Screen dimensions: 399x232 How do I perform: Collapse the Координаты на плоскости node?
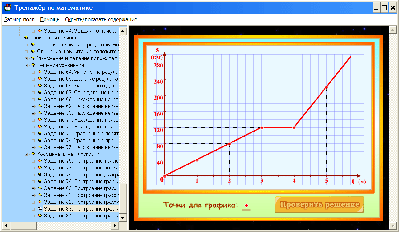(26, 154)
